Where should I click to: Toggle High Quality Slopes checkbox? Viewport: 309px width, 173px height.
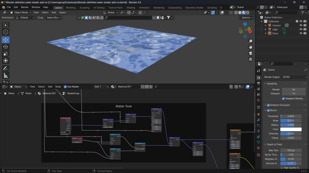[x=282, y=168]
